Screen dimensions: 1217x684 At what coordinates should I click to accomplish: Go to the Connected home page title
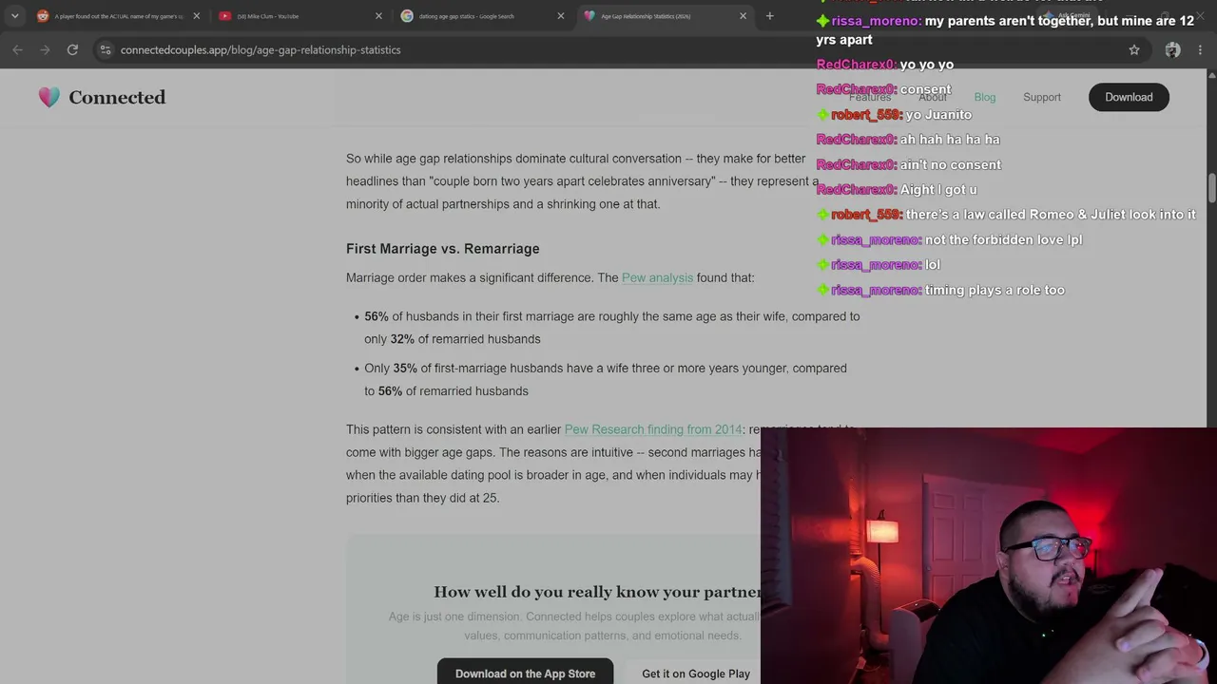point(117,97)
